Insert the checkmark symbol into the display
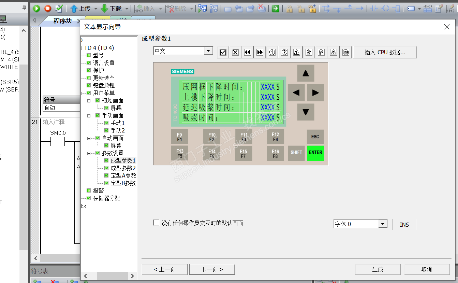 pyautogui.click(x=223, y=52)
